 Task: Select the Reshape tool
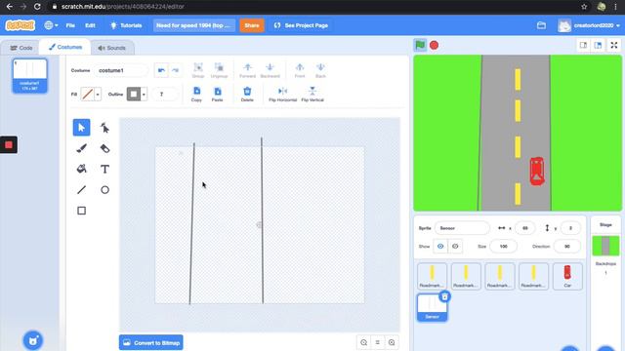[104, 128]
